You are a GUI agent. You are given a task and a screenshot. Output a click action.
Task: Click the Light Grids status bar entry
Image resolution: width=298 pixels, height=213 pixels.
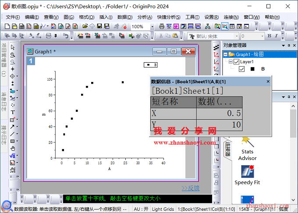tap(163, 209)
